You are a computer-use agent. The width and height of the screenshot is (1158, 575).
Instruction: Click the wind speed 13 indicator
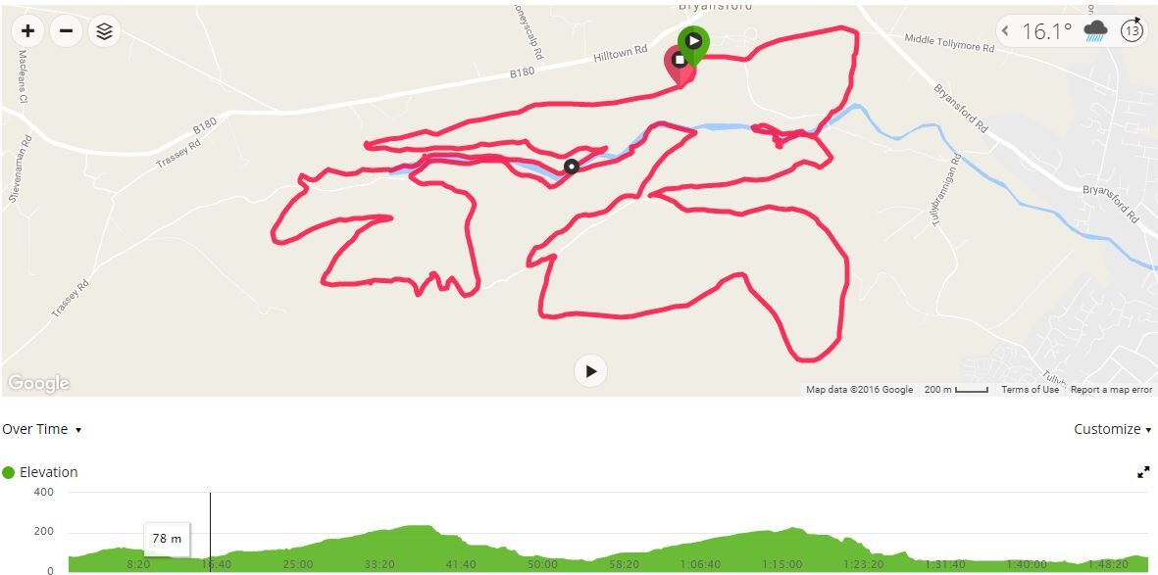(x=1133, y=31)
